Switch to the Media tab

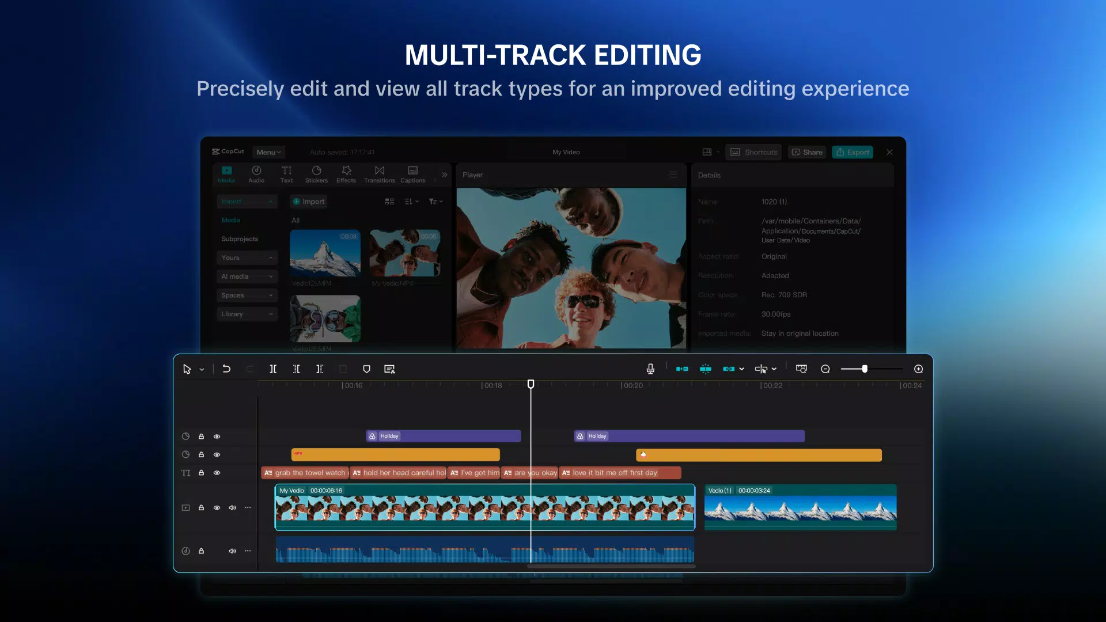tap(226, 174)
